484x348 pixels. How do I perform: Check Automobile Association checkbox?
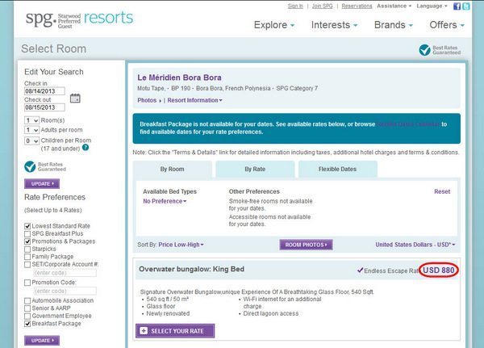coord(27,300)
